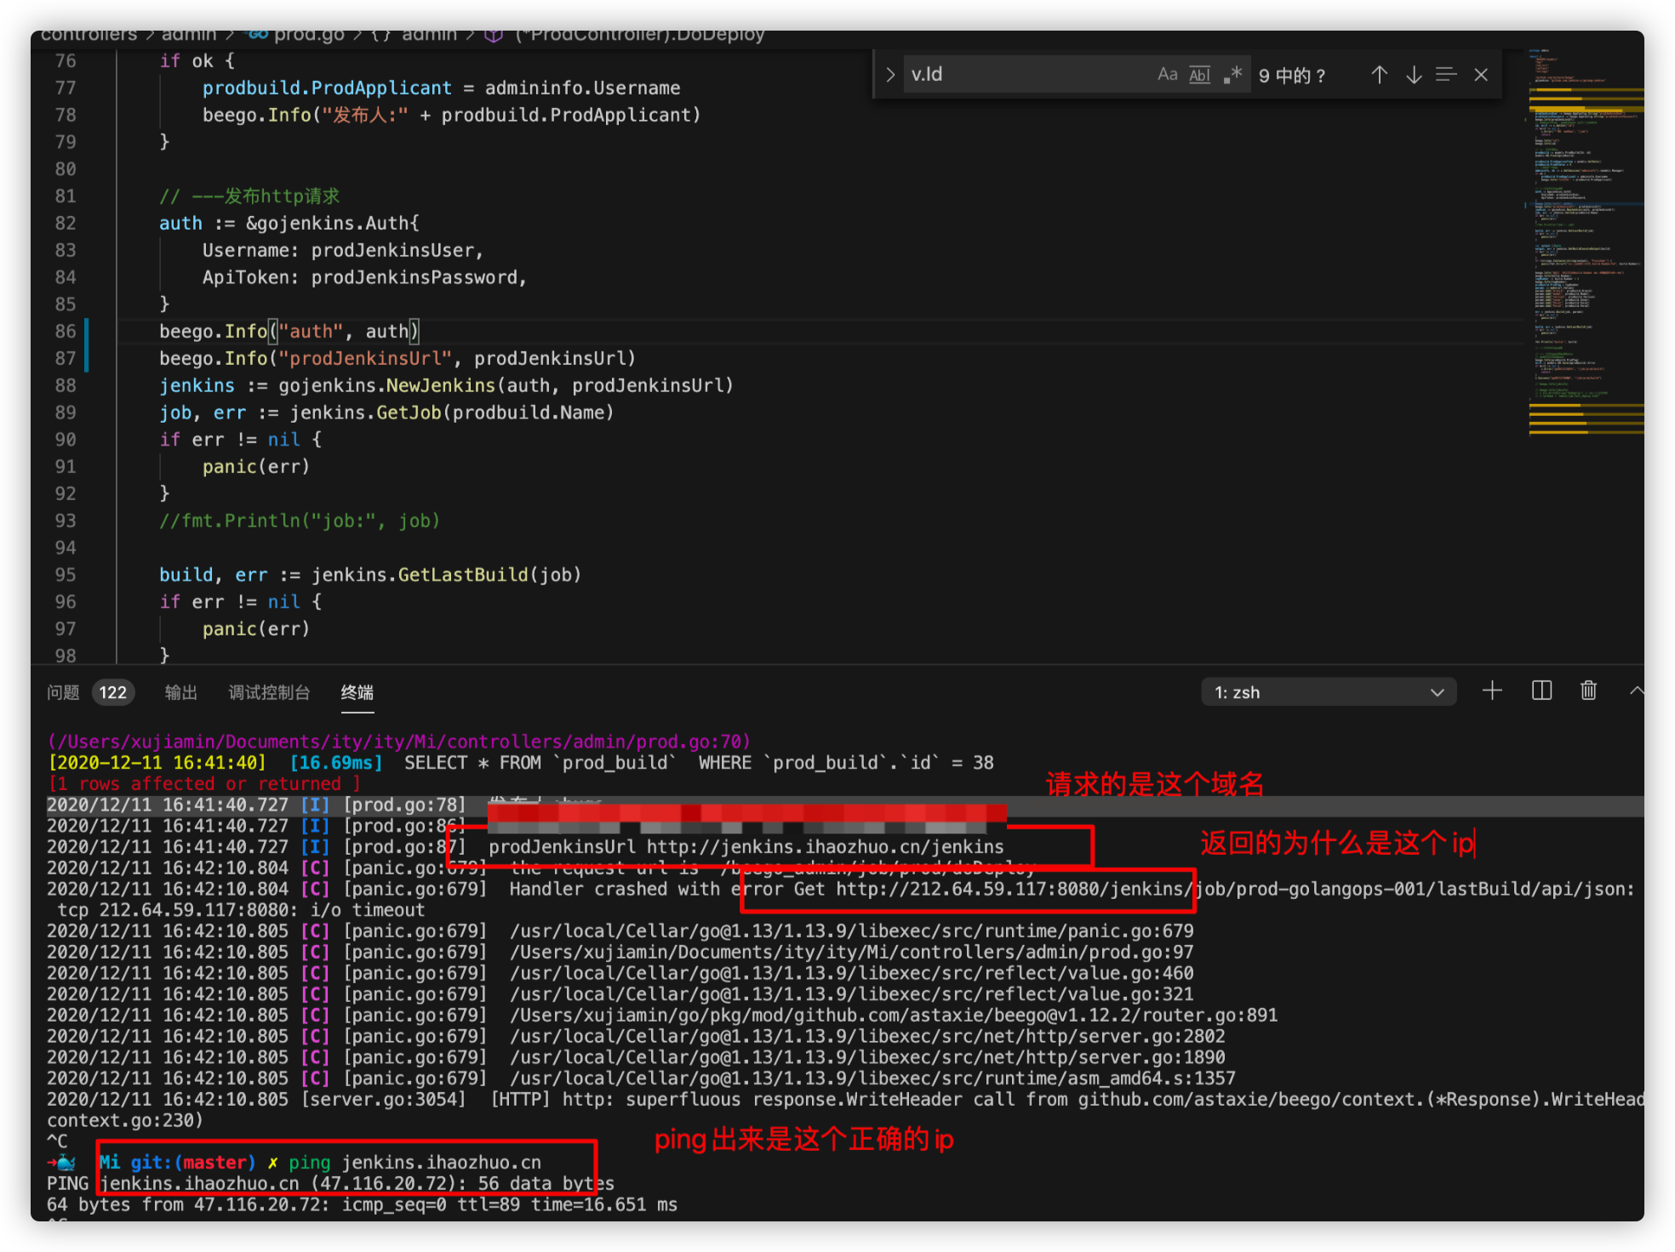Click the admin breadcrumb after controllers
This screenshot has height=1252, width=1675.
(x=189, y=35)
